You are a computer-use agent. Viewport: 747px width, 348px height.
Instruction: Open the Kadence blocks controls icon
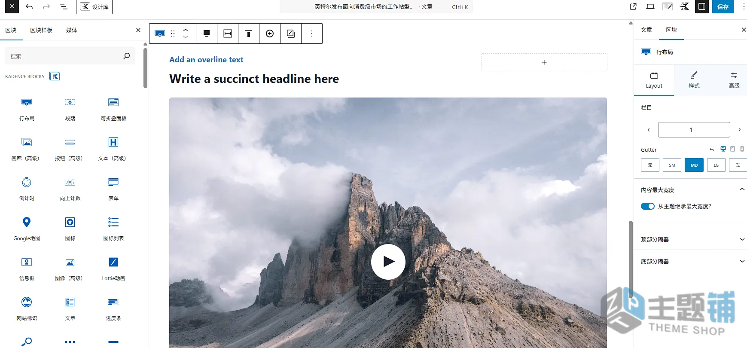point(685,6)
